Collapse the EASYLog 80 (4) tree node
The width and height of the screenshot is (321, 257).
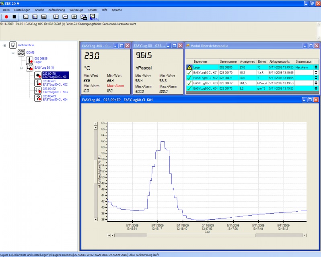point(21,68)
